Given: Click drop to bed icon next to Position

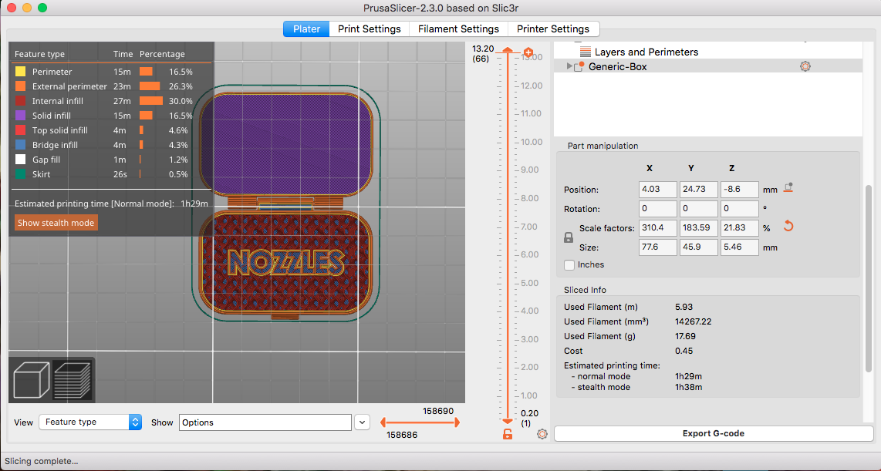Looking at the screenshot, I should 788,188.
